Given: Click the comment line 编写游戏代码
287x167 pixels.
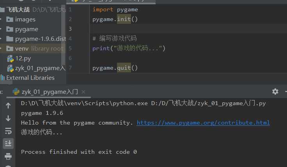Looking at the screenshot, I should [115, 39].
